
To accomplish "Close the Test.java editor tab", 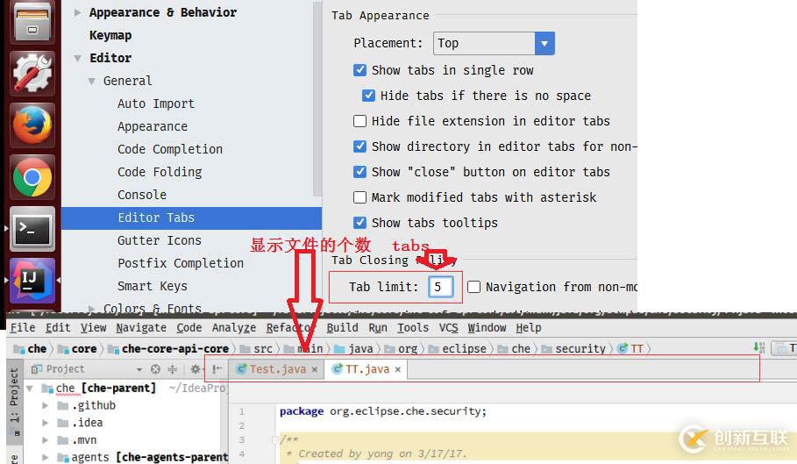I will click(315, 369).
